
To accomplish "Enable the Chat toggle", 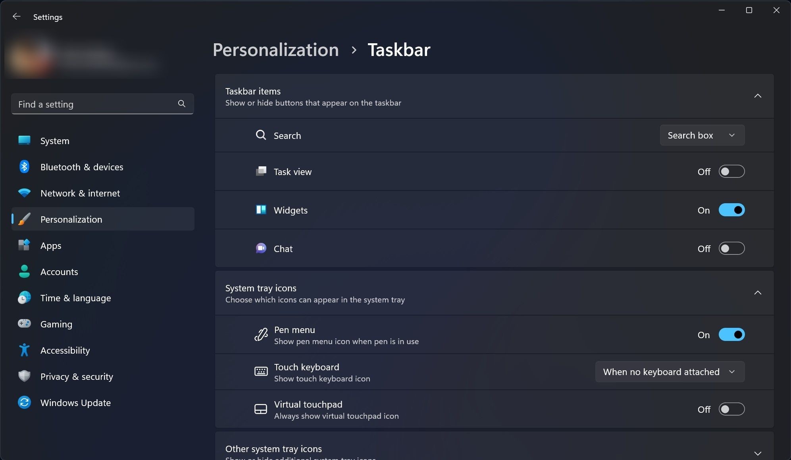I will (x=731, y=248).
